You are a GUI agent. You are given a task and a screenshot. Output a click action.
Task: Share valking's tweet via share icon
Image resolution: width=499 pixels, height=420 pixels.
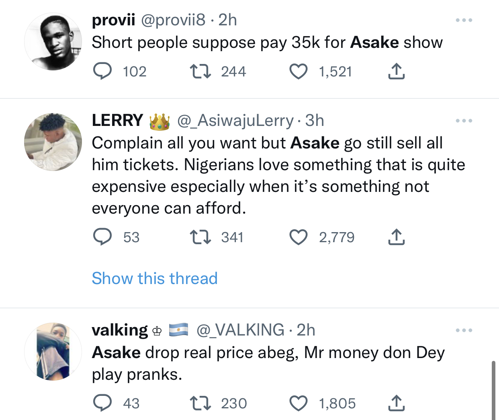[396, 403]
